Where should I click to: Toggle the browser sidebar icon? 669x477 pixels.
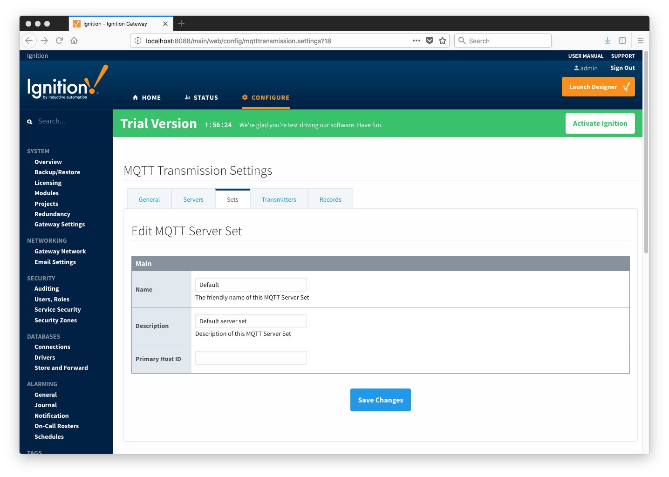[622, 41]
